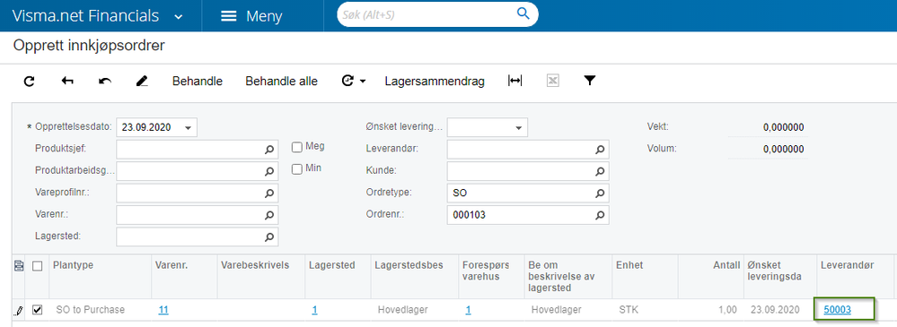Click the 23.09.2020 delivery date cell
Image resolution: width=897 pixels, height=327 pixels.
point(781,310)
